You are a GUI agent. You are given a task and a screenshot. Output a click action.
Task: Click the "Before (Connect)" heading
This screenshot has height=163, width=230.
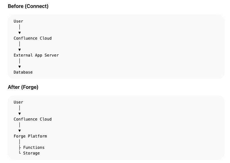pyautogui.click(x=28, y=6)
